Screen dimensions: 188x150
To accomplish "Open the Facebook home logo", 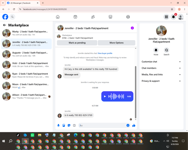I will [5, 17].
